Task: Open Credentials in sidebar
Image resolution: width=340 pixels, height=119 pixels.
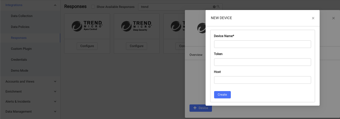Action: coord(19,59)
